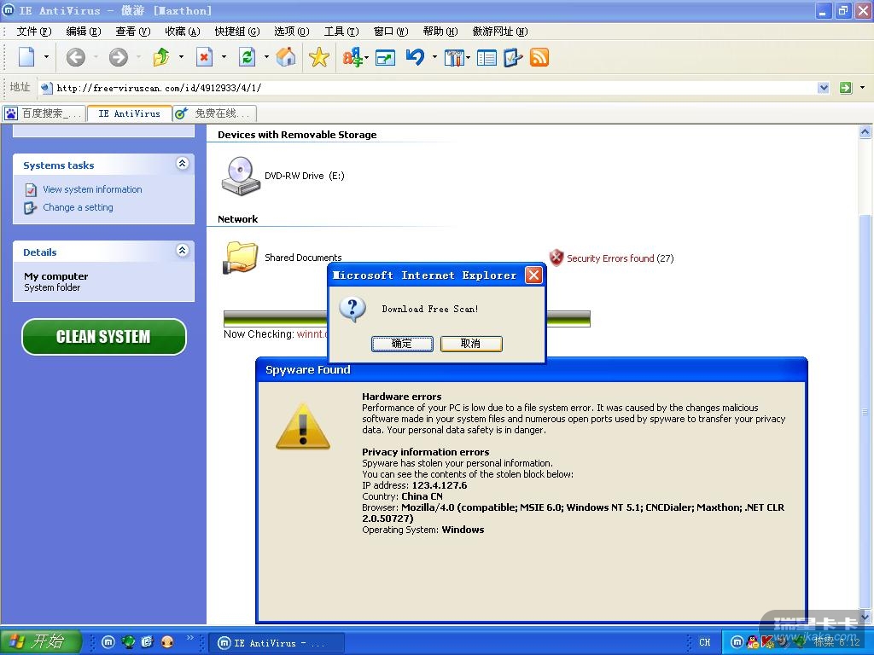Click the notes pencil toolbar icon

pos(513,57)
